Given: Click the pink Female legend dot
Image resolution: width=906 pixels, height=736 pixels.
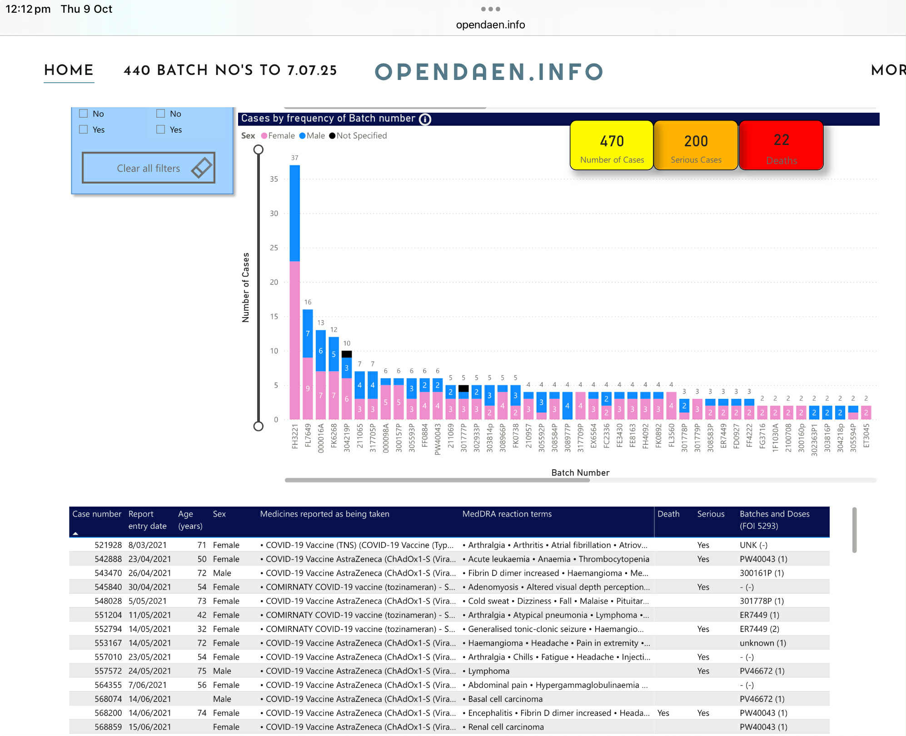Looking at the screenshot, I should pyautogui.click(x=264, y=136).
